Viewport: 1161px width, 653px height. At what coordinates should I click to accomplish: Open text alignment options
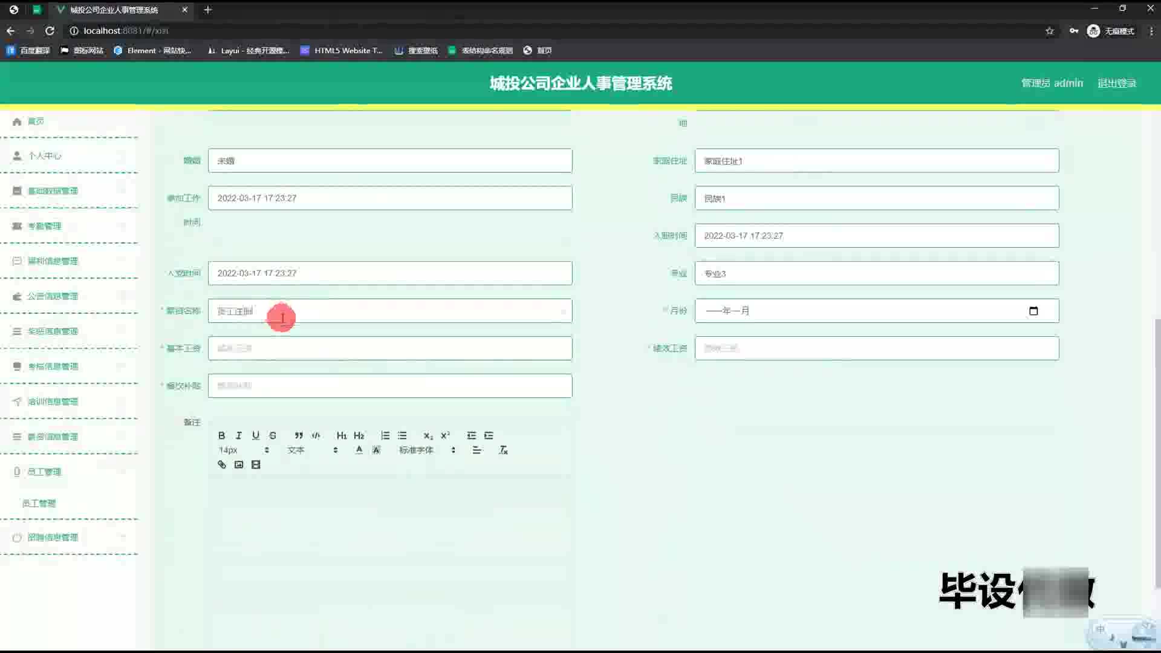[x=477, y=450]
